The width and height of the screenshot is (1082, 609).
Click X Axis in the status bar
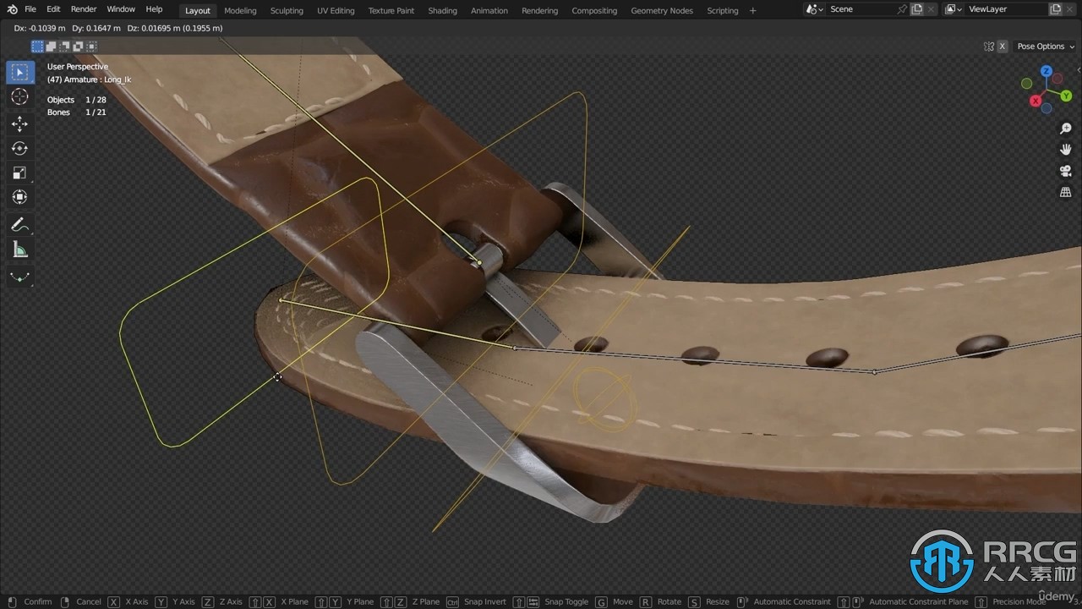coord(137,601)
